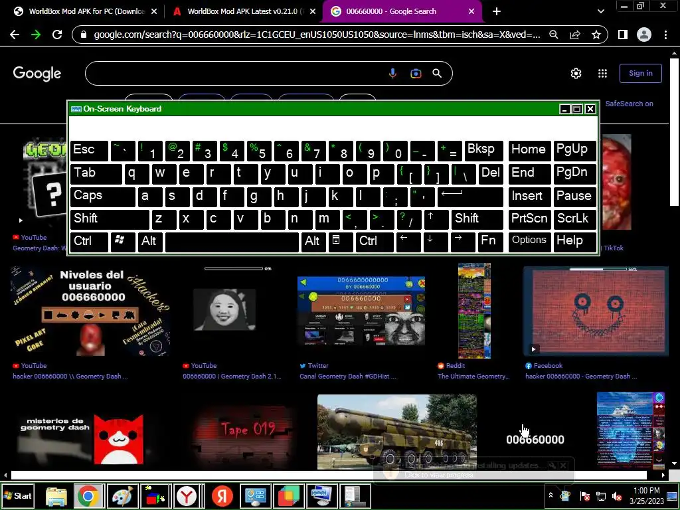Open the zoom magnifier in address bar
The image size is (680, 510).
click(x=553, y=35)
